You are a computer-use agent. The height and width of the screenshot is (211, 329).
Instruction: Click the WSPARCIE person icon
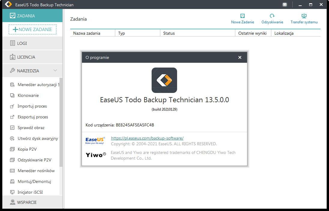(13, 202)
